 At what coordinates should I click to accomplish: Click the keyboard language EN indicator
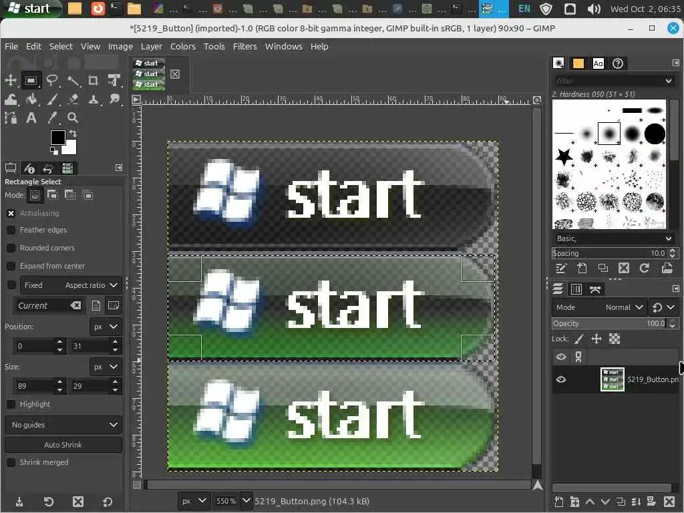pyautogui.click(x=524, y=8)
